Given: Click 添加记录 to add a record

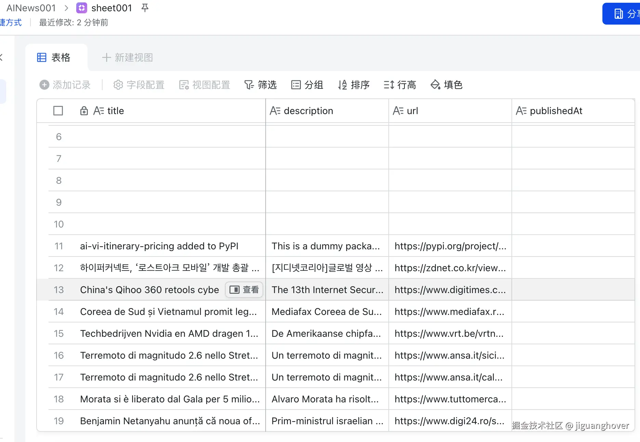Looking at the screenshot, I should (65, 85).
